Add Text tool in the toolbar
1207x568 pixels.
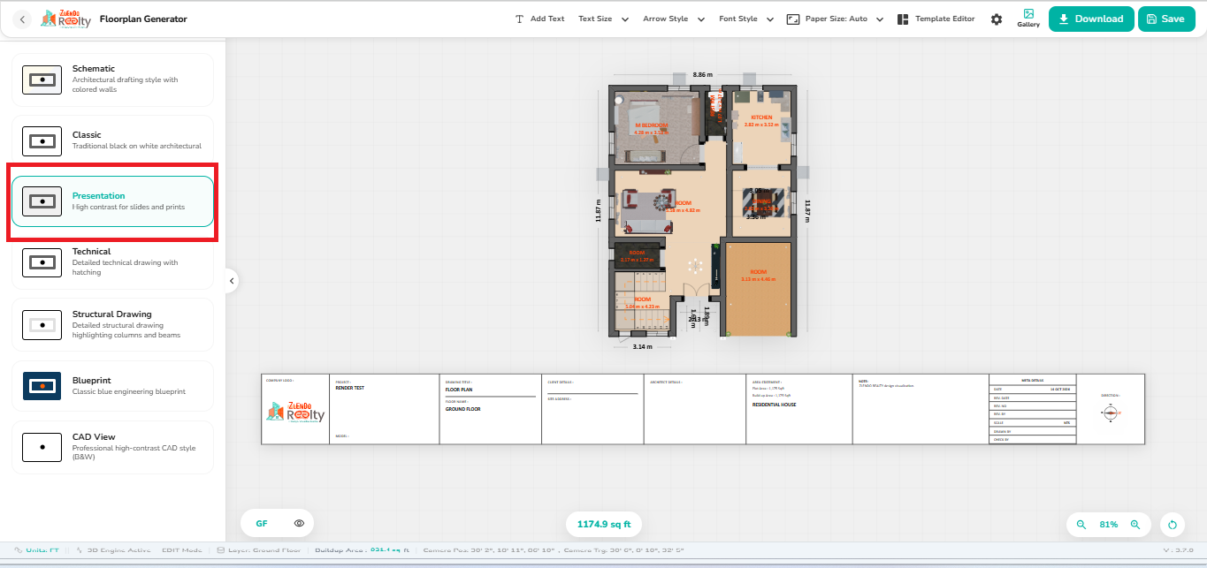(x=539, y=19)
